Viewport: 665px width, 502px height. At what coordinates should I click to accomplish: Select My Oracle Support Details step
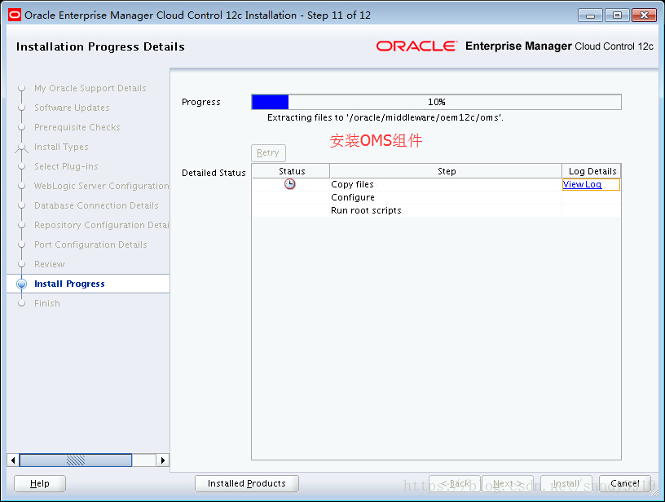(x=90, y=88)
